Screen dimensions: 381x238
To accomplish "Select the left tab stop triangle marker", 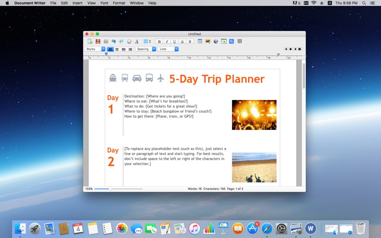I will pyautogui.click(x=286, y=49).
